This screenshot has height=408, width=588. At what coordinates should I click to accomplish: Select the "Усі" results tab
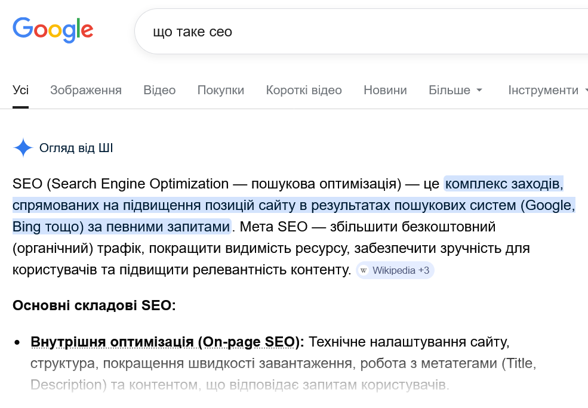point(20,90)
